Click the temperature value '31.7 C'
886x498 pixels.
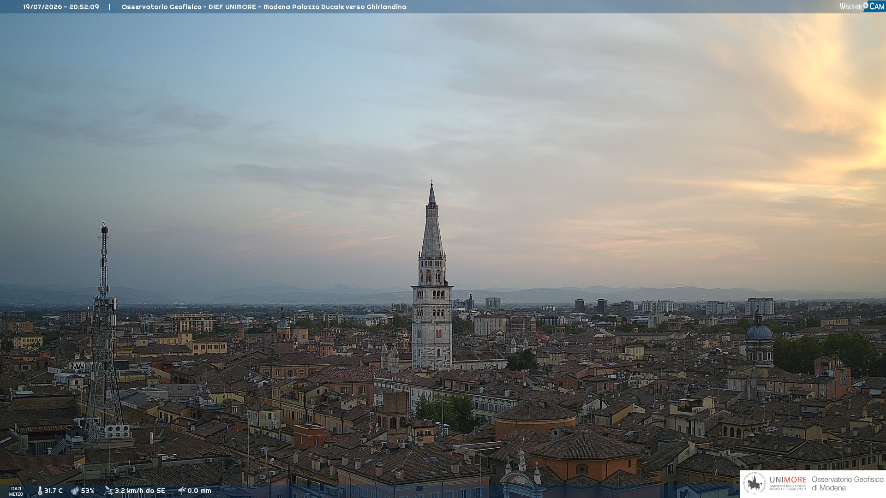pos(54,491)
